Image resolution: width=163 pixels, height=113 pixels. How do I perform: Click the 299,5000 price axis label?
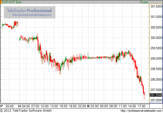coord(156,48)
